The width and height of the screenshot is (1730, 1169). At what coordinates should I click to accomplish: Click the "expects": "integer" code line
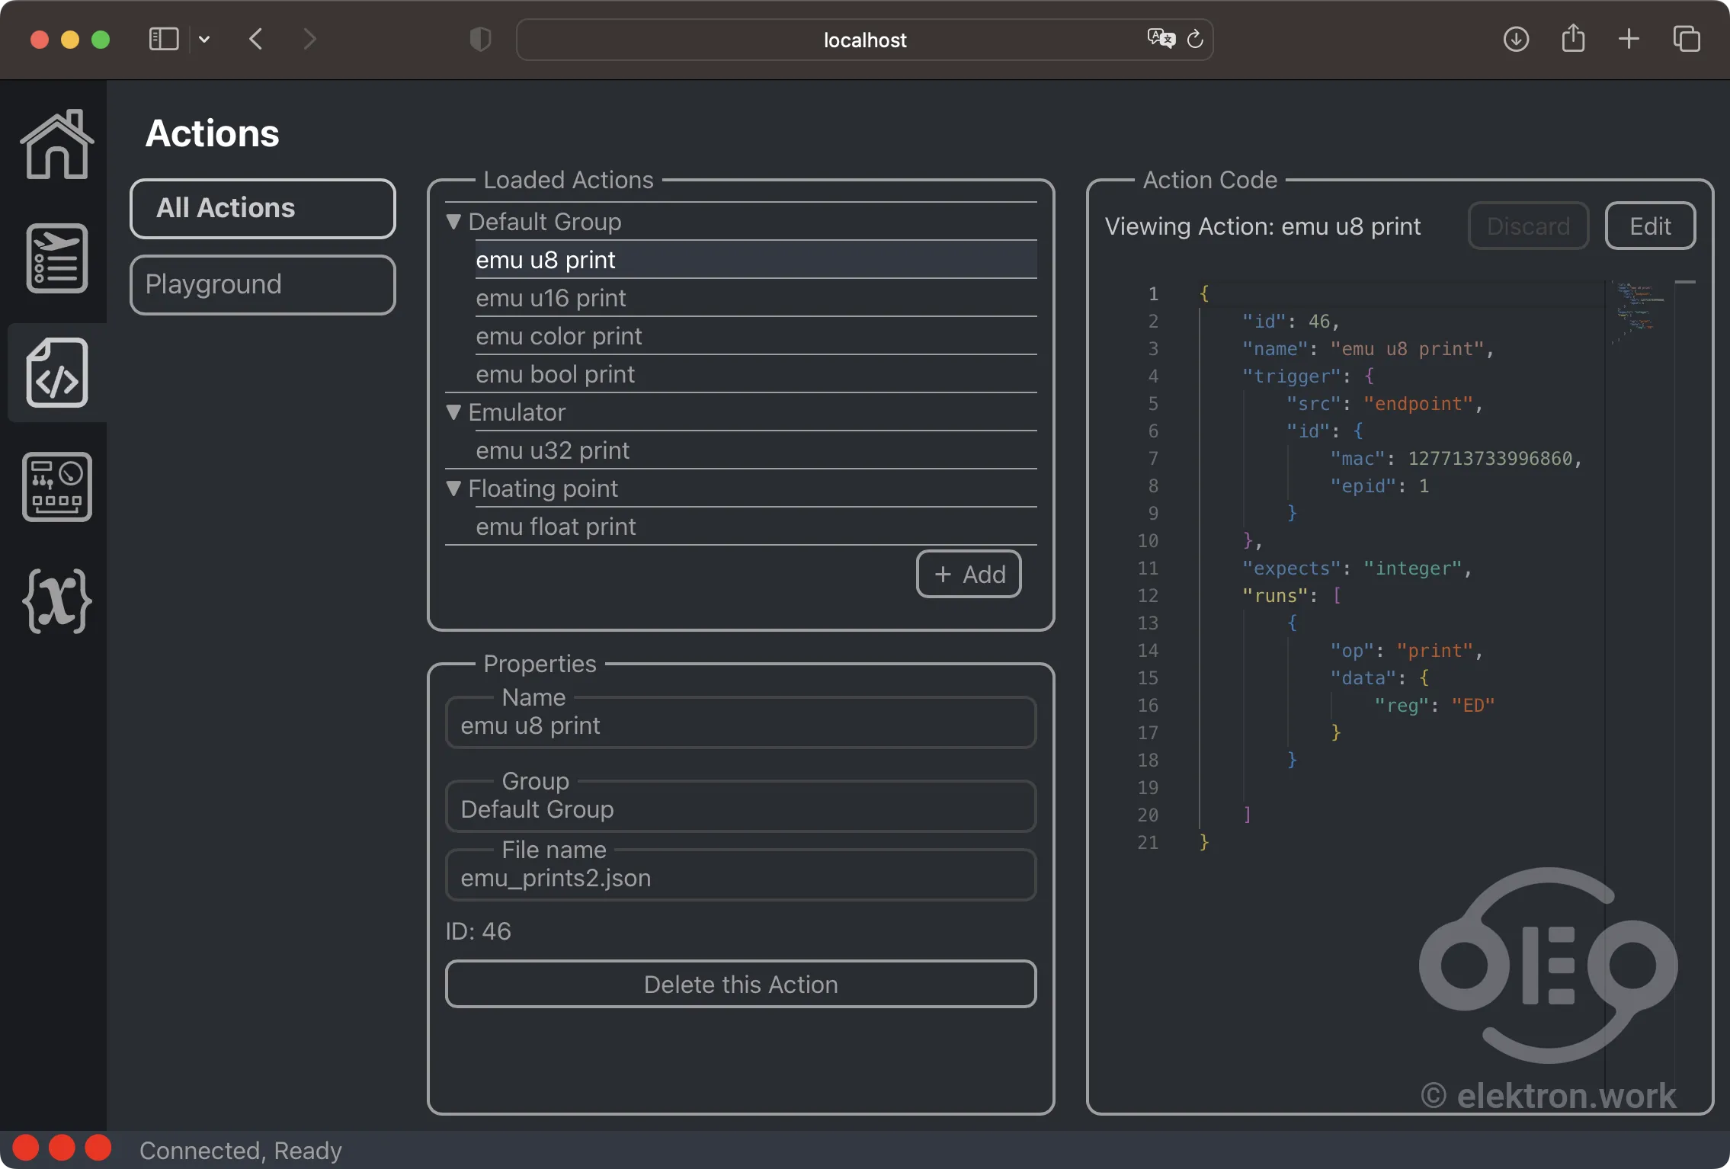tap(1357, 568)
